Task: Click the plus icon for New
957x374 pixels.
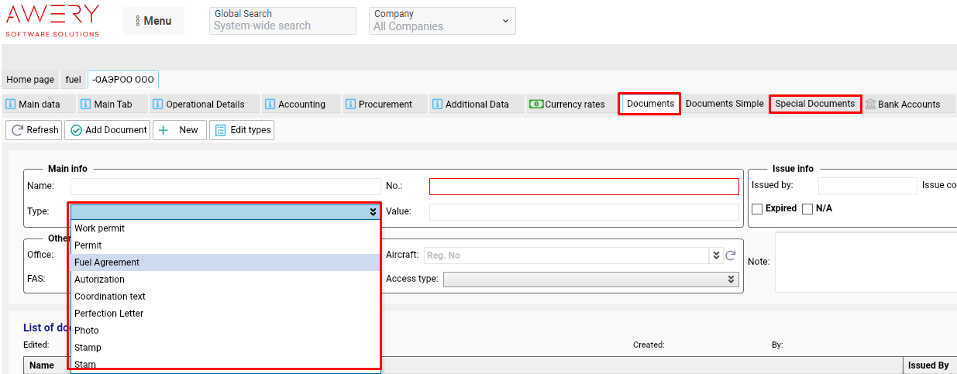Action: click(x=164, y=130)
